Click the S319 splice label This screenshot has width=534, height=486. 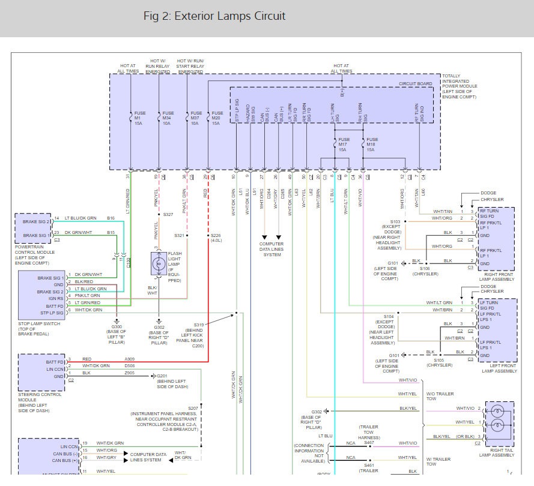point(199,325)
